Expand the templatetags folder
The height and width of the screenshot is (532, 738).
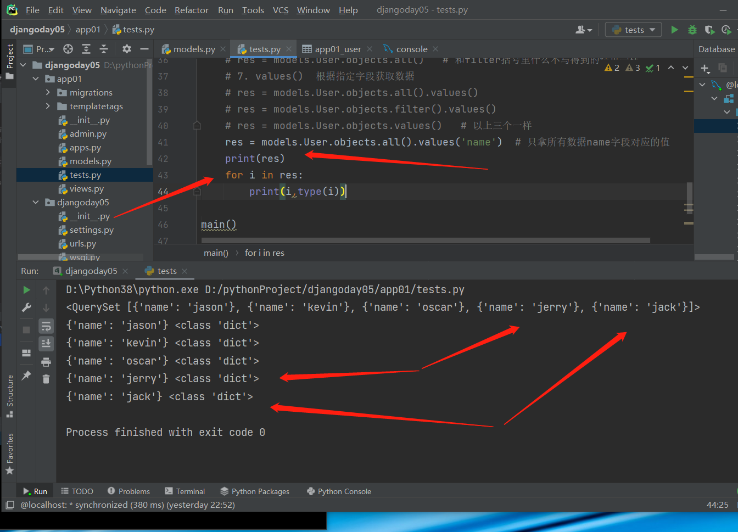point(48,106)
